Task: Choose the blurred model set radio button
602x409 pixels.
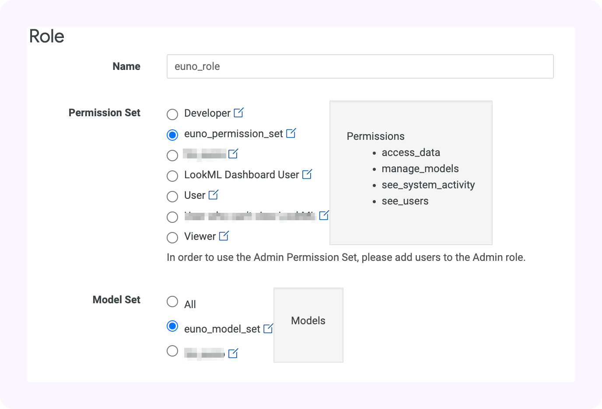Action: pos(172,351)
